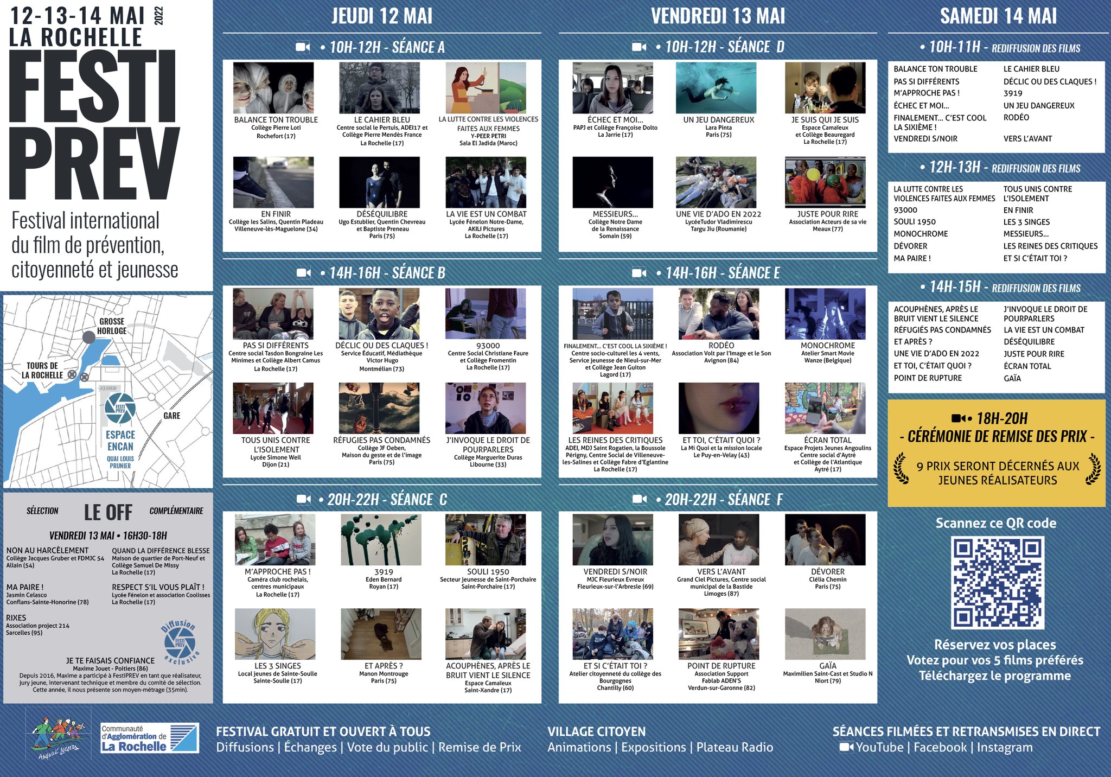Click the camera icon beside Séance C

tap(303, 499)
